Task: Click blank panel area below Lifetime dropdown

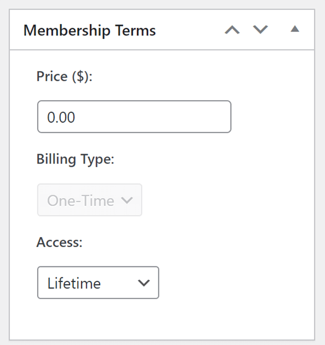Action: [162, 319]
